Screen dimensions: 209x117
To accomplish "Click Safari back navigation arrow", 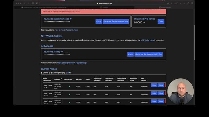I will (25, 3).
